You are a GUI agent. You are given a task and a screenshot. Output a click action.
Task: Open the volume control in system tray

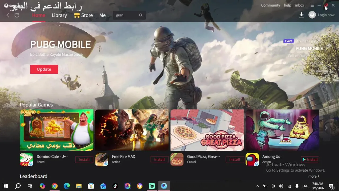(281, 186)
